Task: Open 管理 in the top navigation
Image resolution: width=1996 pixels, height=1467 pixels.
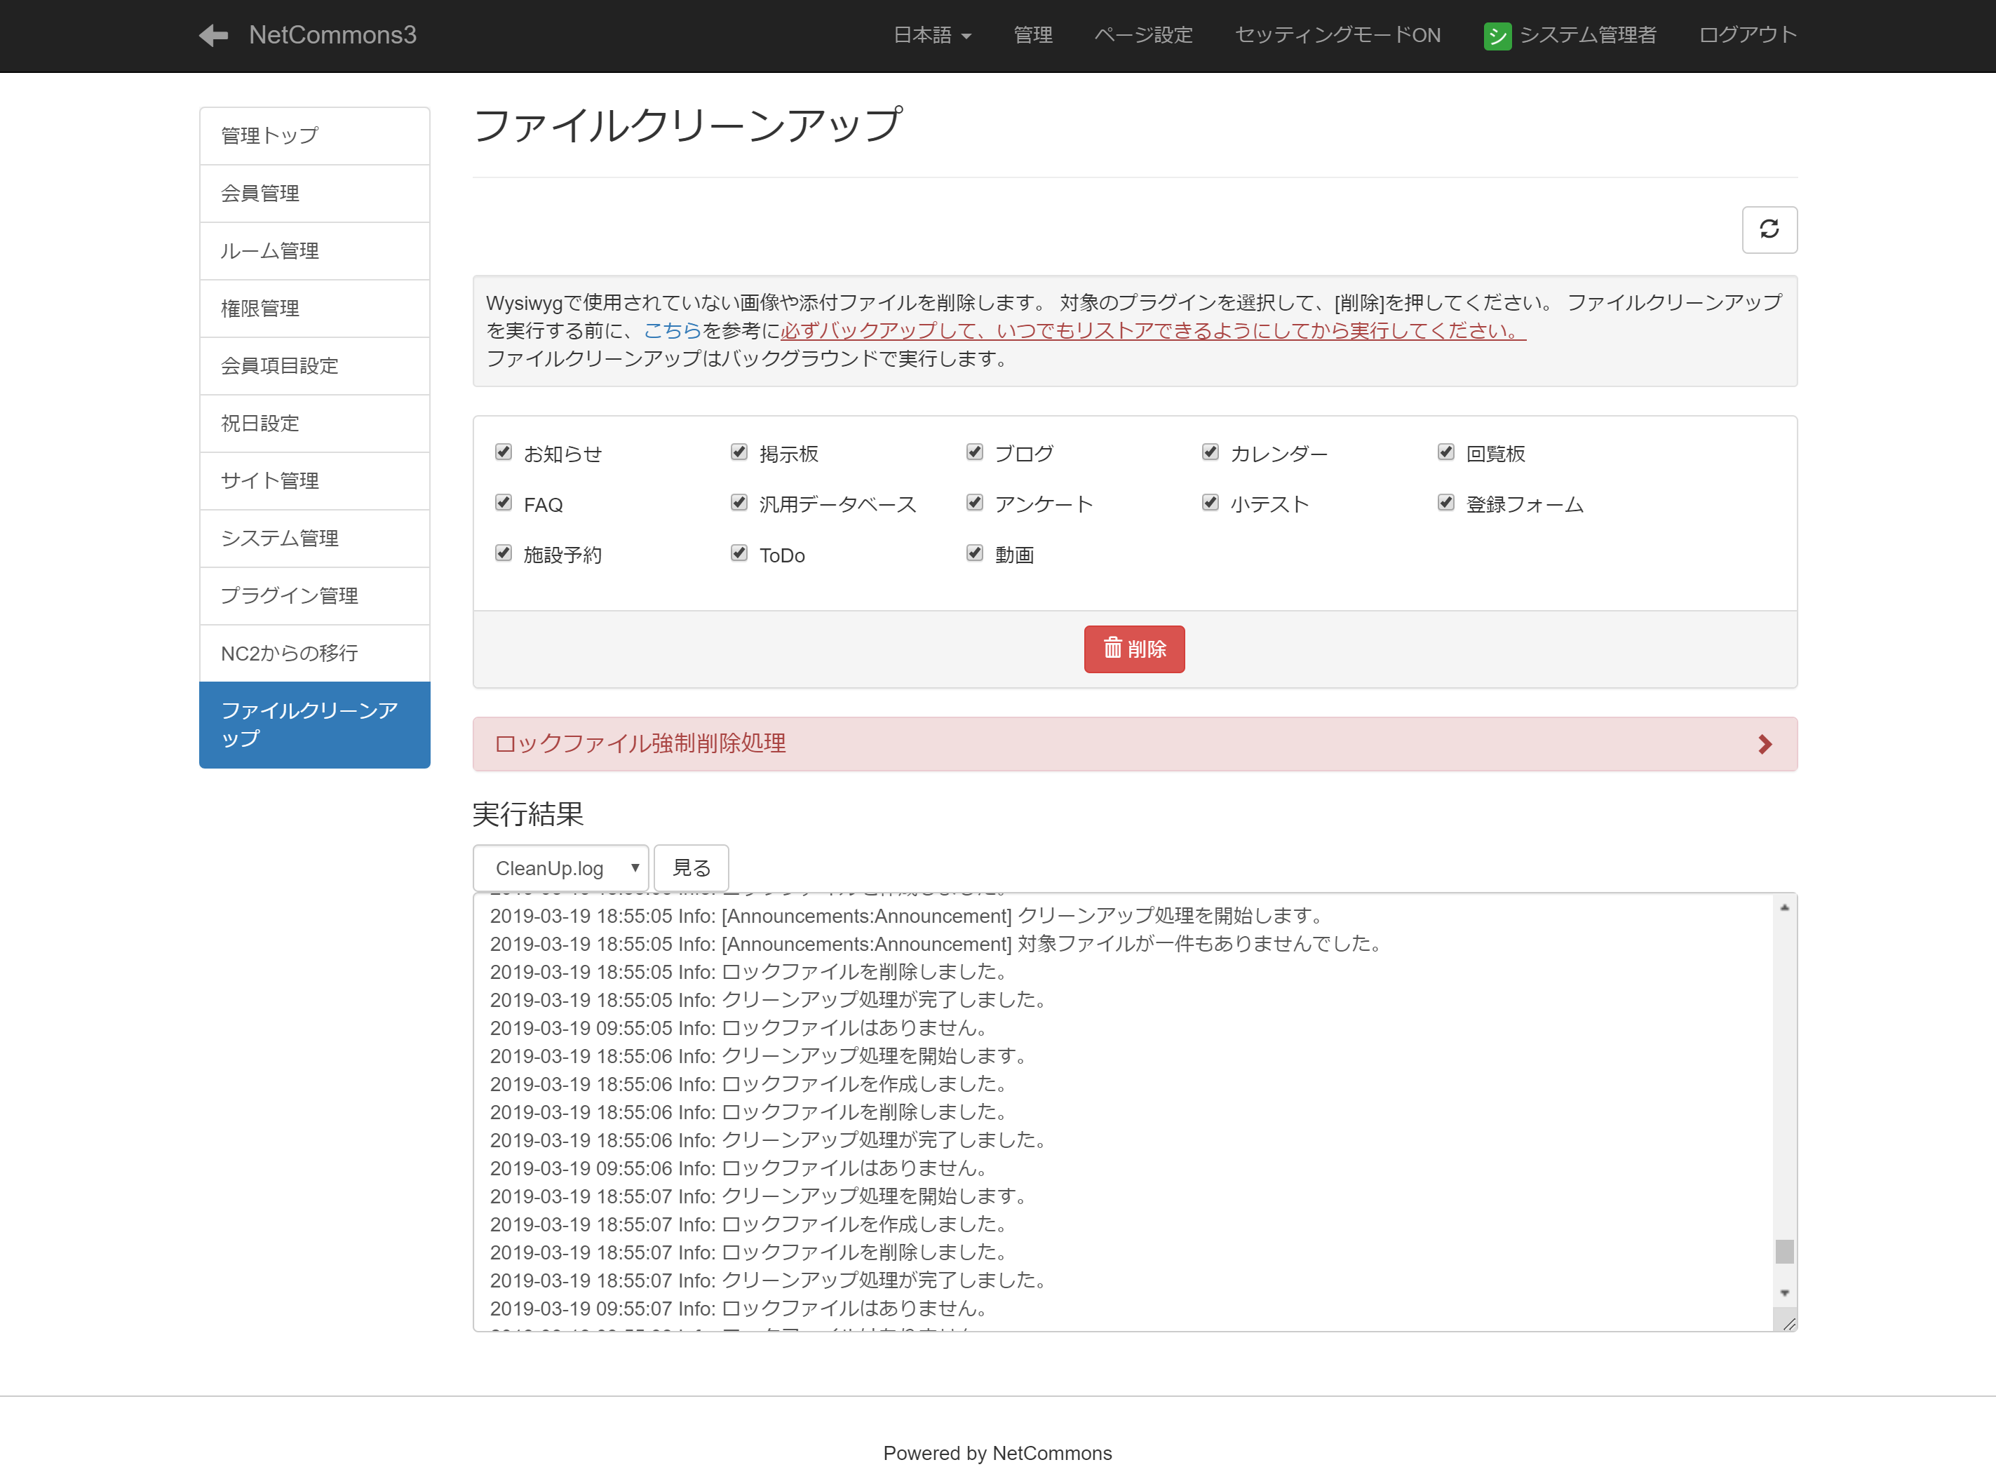Action: coord(1032,34)
